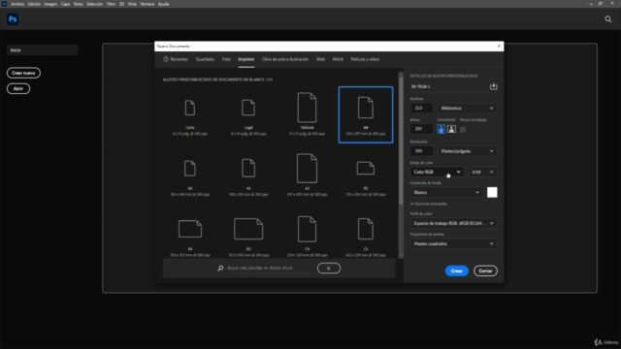Open the Imagen menu
The height and width of the screenshot is (349, 621).
(50, 4)
